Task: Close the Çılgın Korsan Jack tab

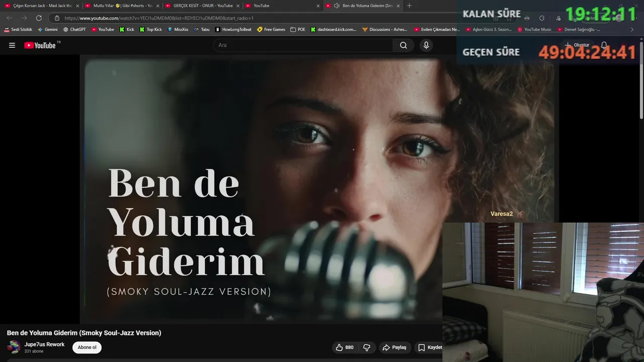Action: point(77,6)
